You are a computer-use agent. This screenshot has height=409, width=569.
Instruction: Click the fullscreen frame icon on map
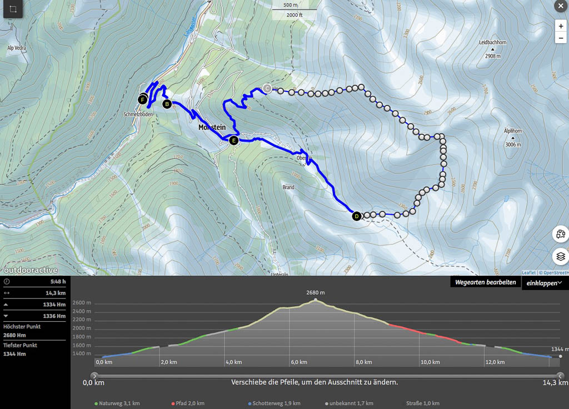click(13, 9)
